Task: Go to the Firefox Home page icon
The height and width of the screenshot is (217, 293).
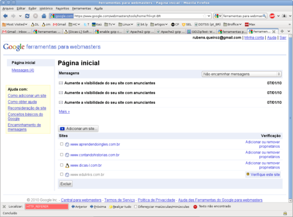Action: point(44,16)
